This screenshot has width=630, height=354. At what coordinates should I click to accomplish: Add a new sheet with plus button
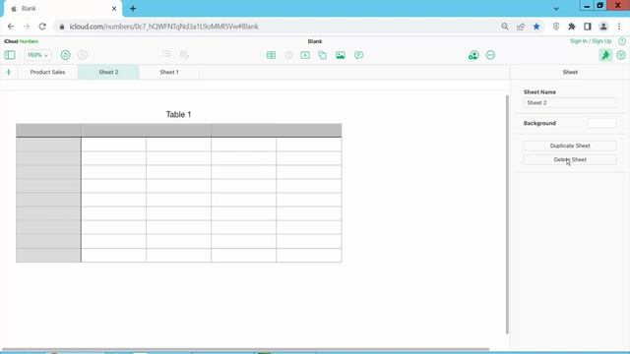click(9, 72)
